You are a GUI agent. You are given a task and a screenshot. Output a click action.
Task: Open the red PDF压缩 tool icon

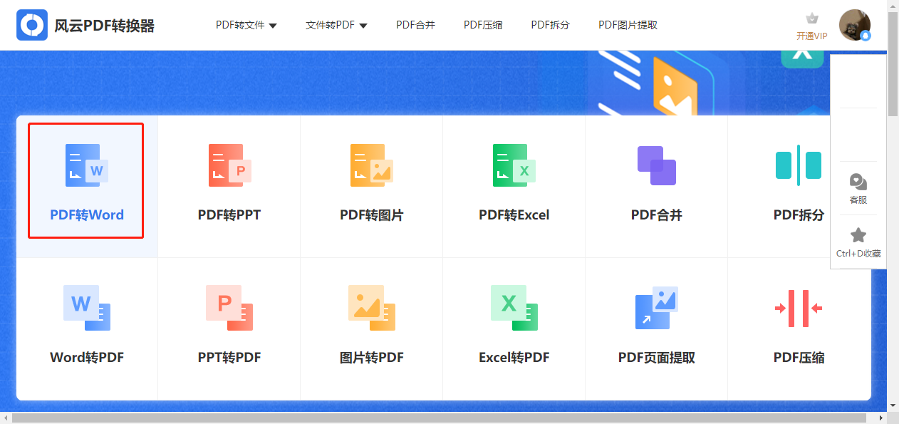pos(799,308)
